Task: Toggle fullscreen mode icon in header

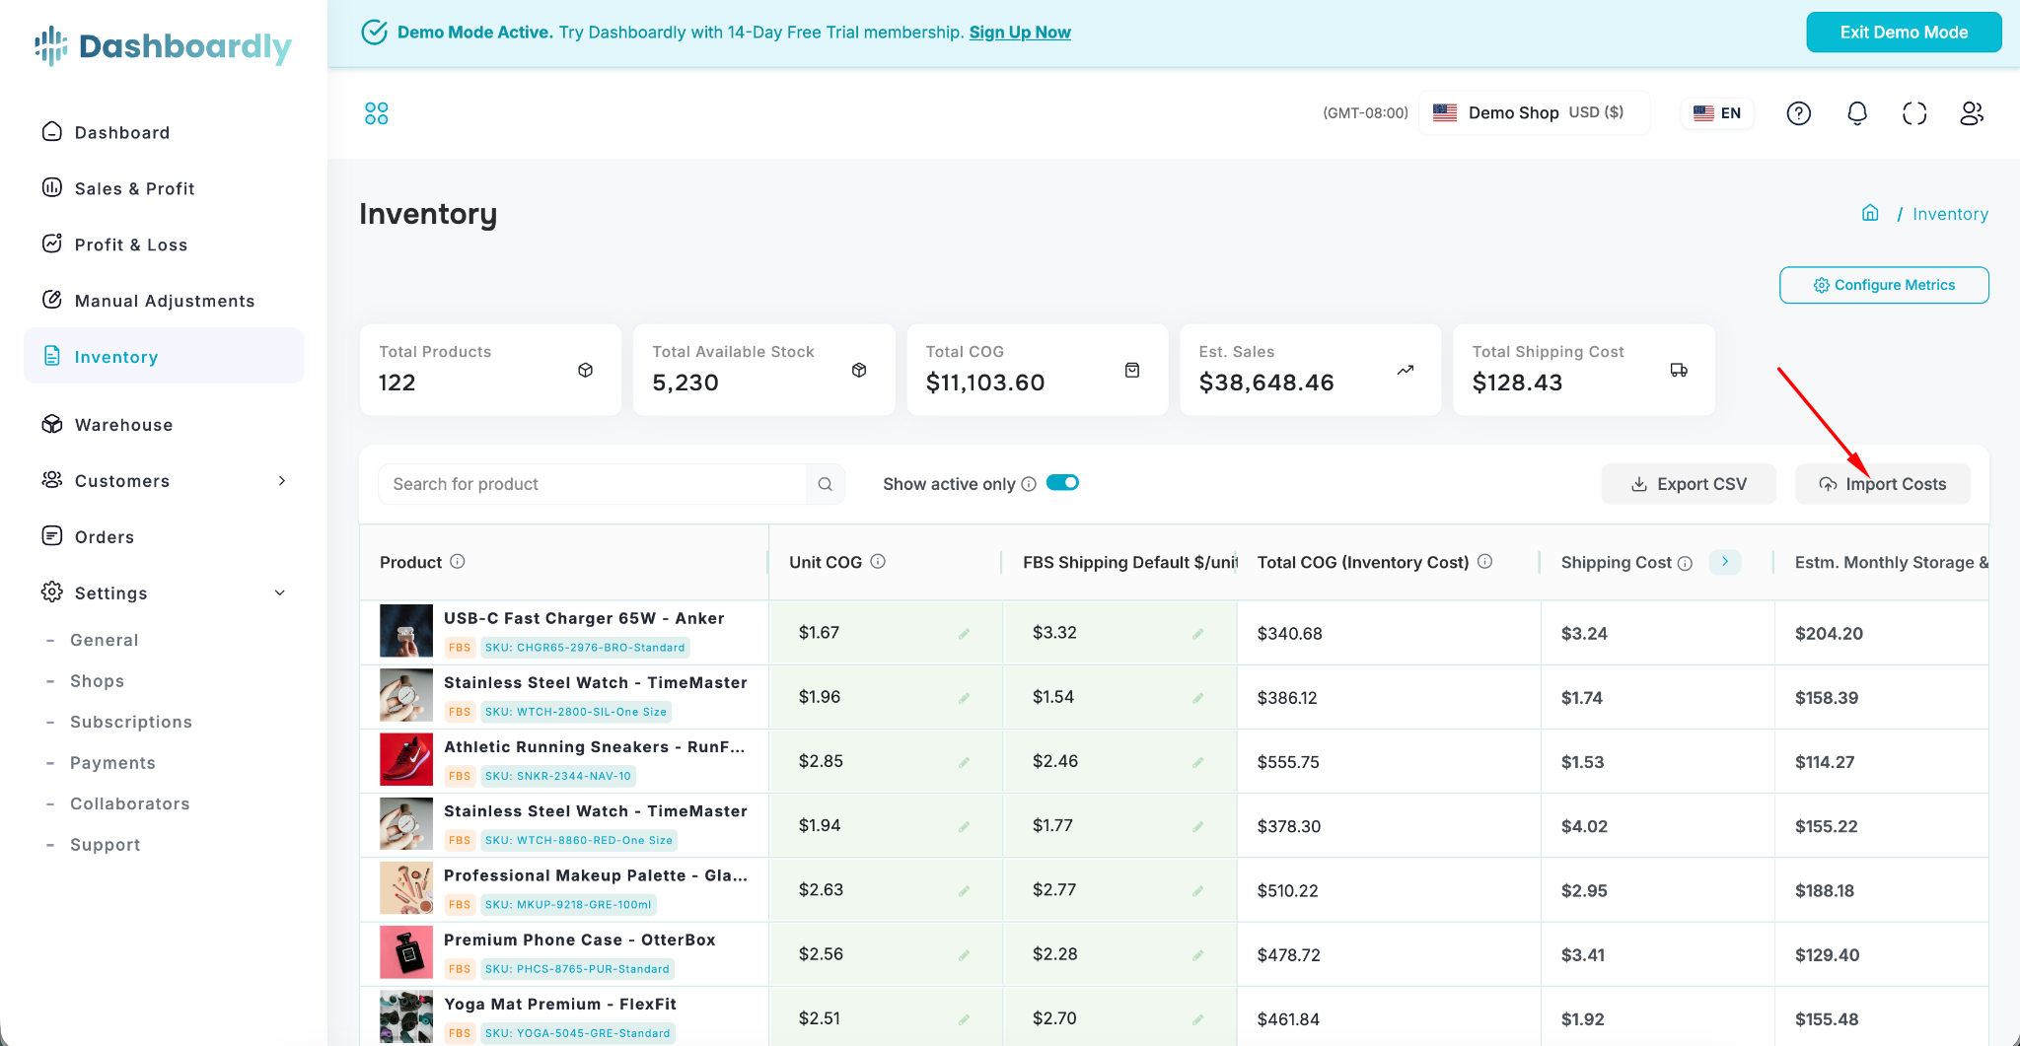Action: click(1913, 113)
